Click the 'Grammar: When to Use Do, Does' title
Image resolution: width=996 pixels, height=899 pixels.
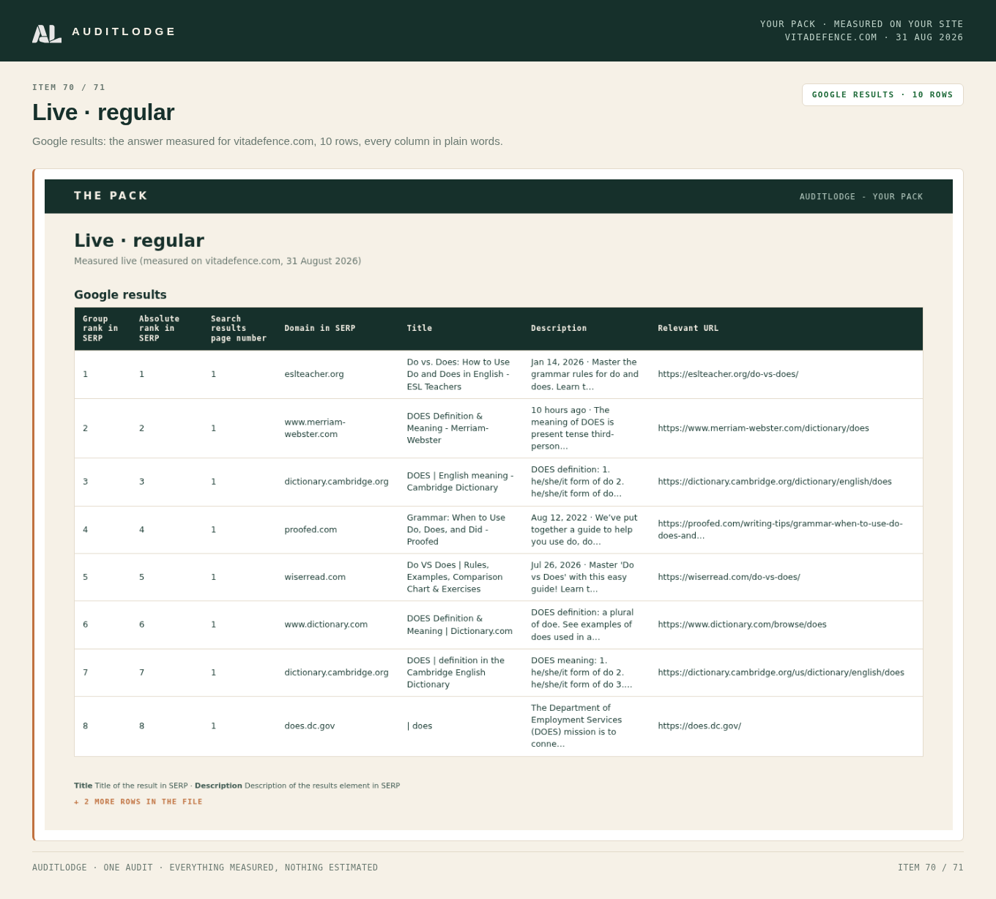click(456, 529)
